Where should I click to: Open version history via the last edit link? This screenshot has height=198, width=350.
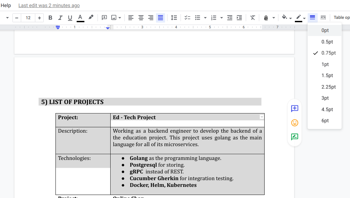tap(49, 5)
